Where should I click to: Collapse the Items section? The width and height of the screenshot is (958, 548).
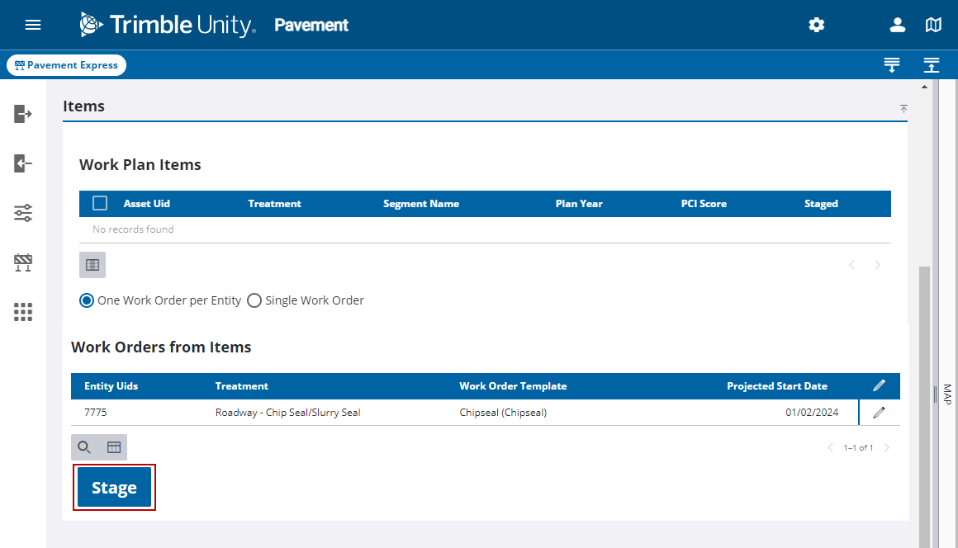pos(903,109)
